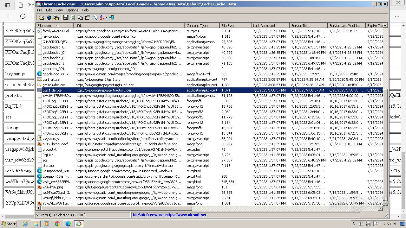Click horizontal scrollbar right arrow in cache list
The height and width of the screenshot is (228, 406).
381,208
